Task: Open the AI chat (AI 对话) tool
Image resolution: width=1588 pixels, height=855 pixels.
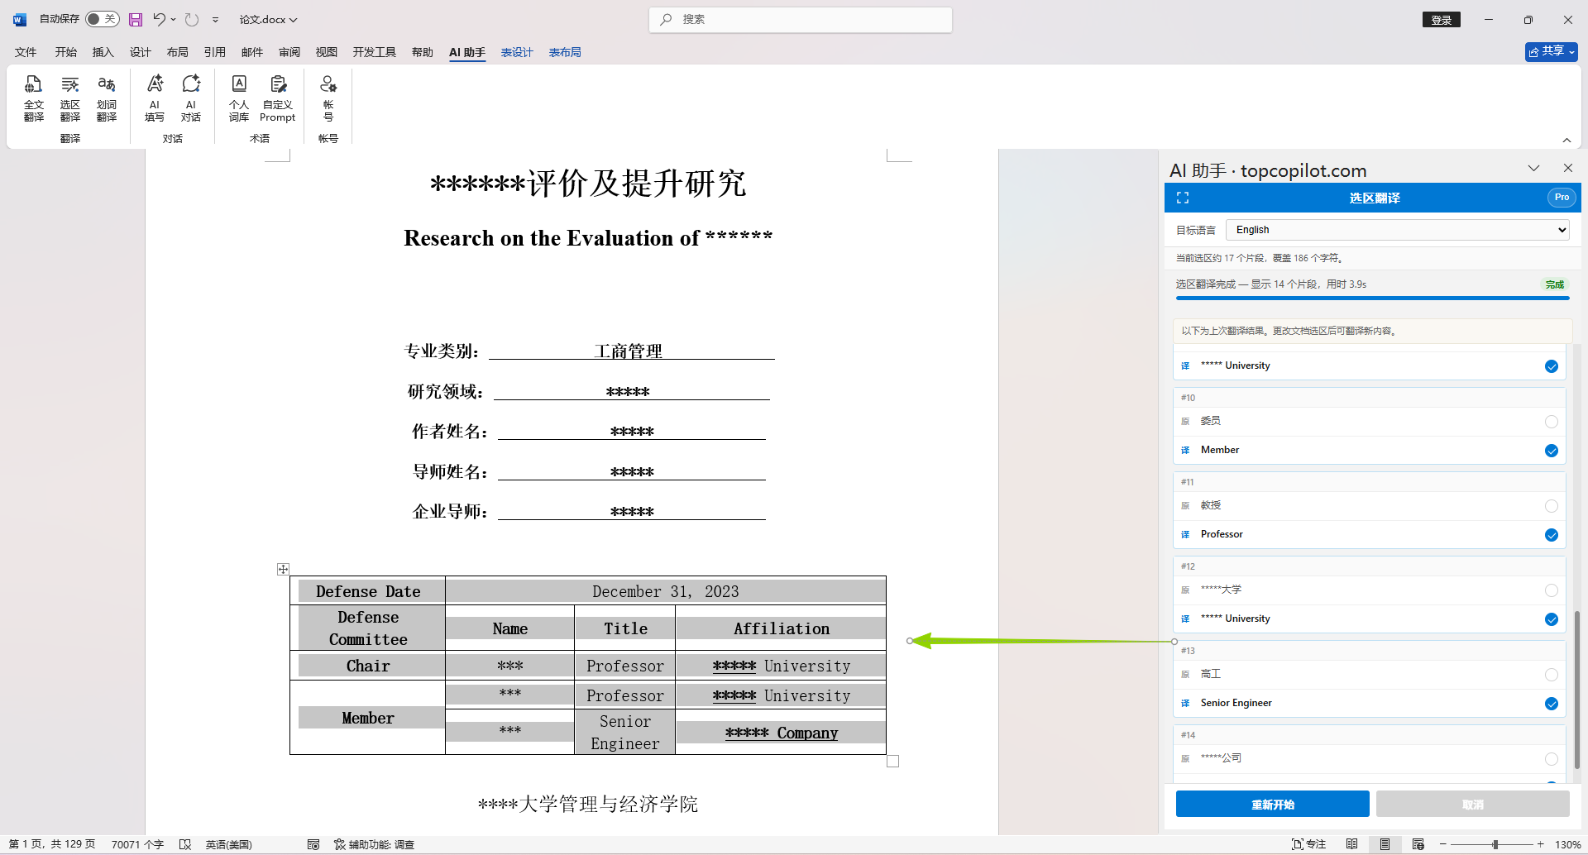Action: 191,98
